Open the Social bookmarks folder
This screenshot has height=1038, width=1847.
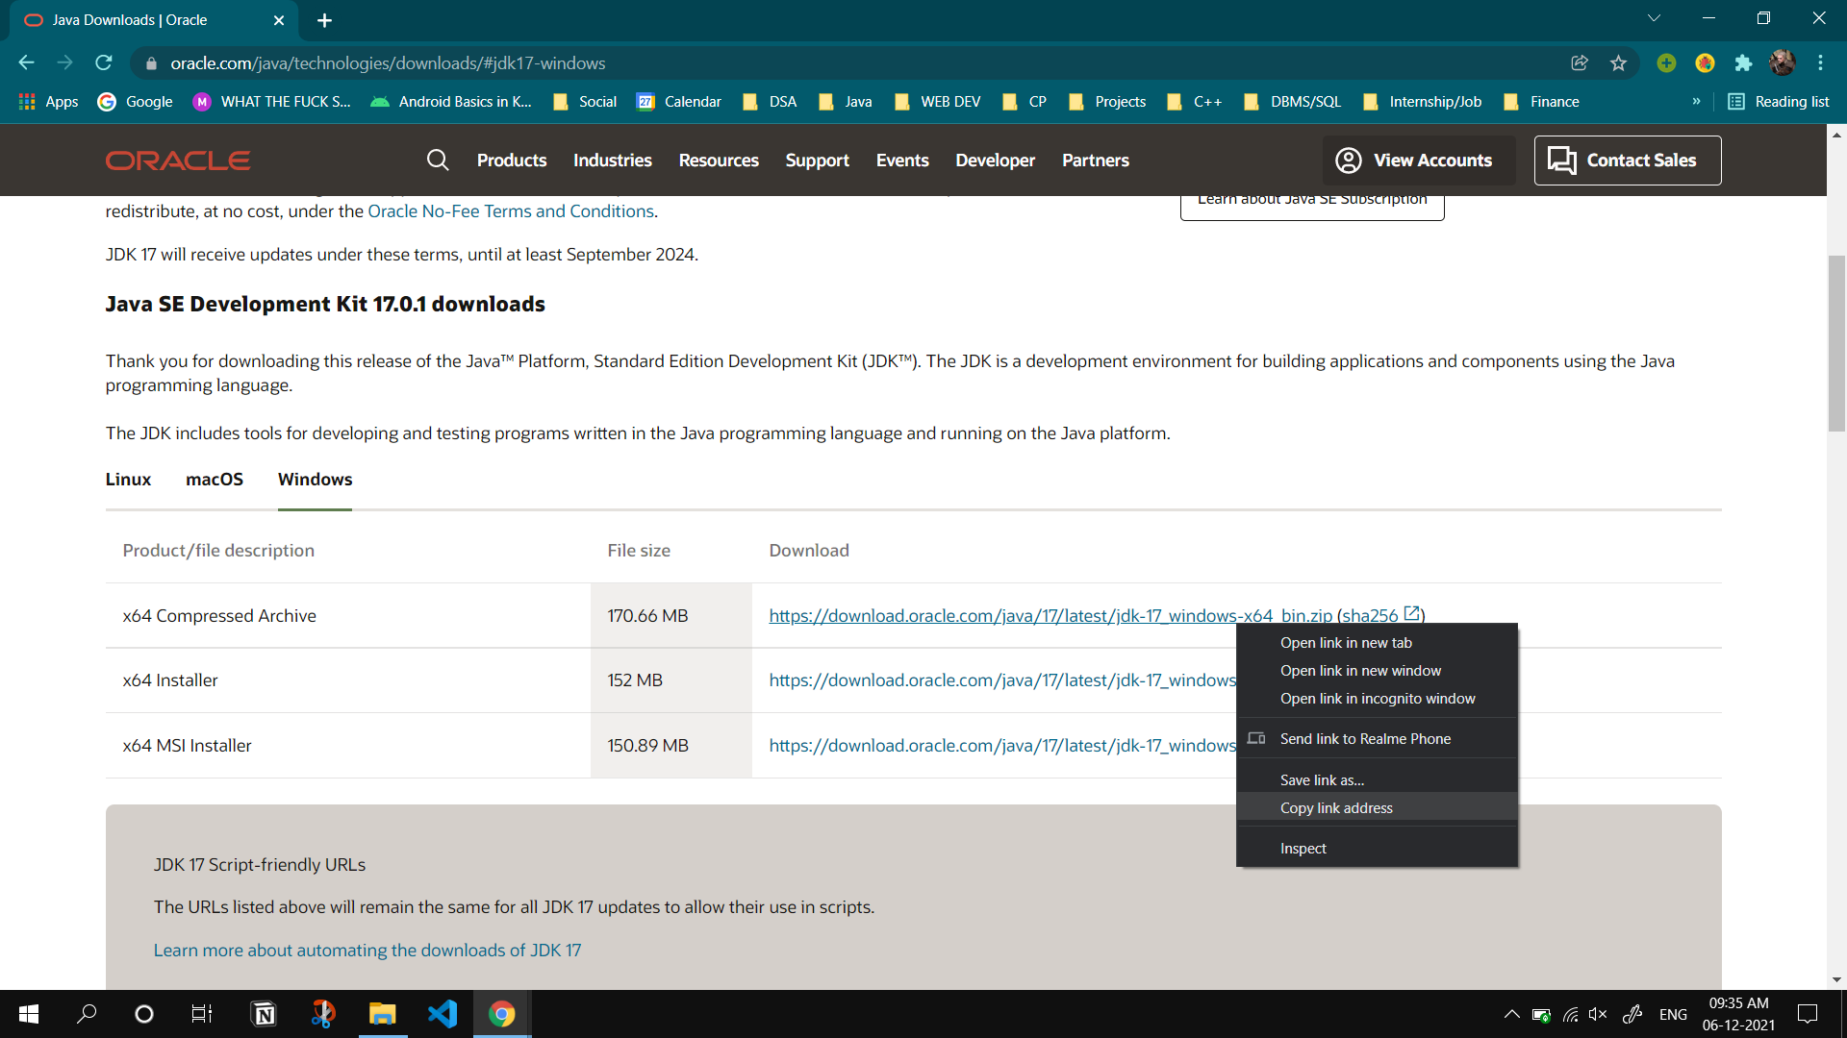point(585,101)
